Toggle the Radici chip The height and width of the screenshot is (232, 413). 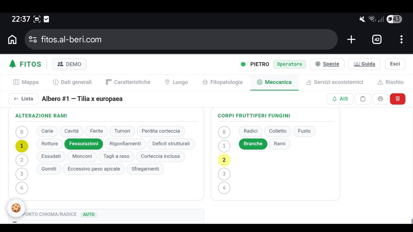click(251, 131)
